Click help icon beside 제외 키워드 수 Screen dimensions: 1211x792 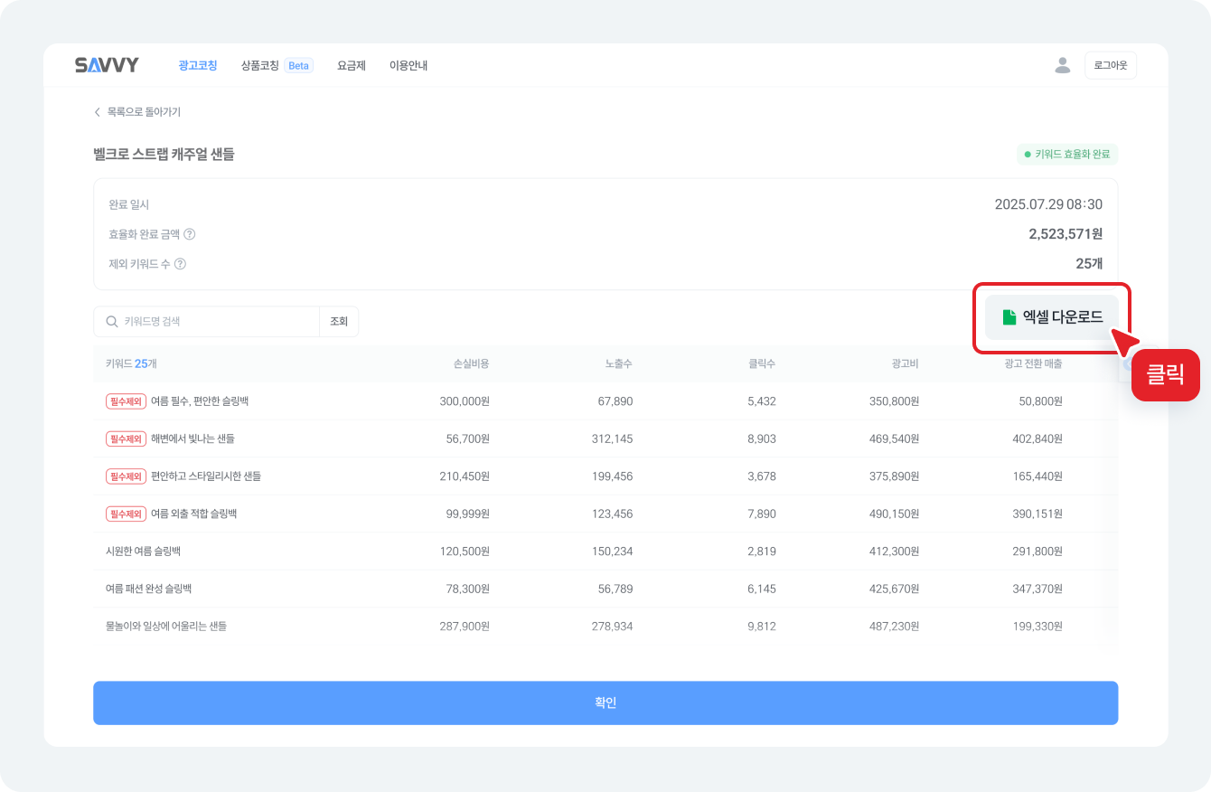click(x=180, y=264)
